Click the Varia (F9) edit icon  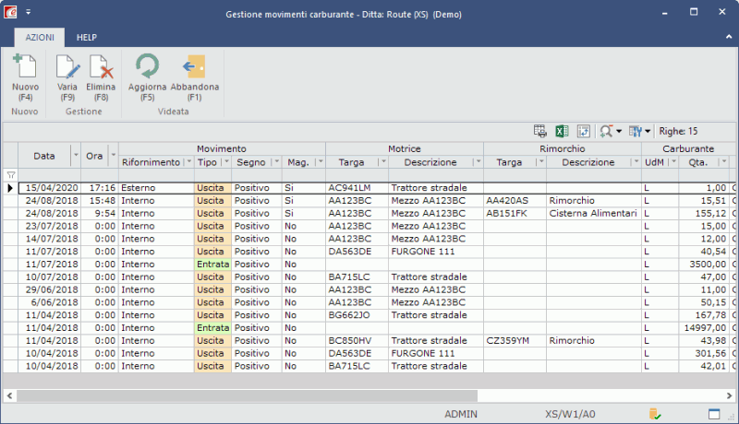[x=67, y=66]
